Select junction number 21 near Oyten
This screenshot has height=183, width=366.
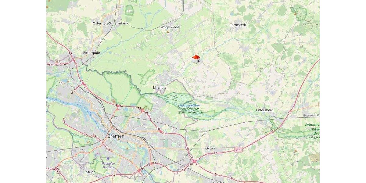(188, 149)
